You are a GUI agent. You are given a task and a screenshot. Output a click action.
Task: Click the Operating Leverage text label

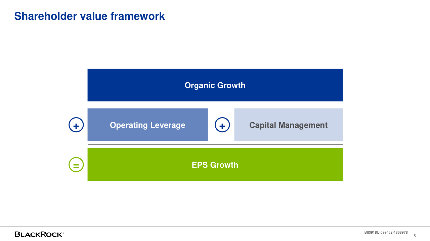147,125
